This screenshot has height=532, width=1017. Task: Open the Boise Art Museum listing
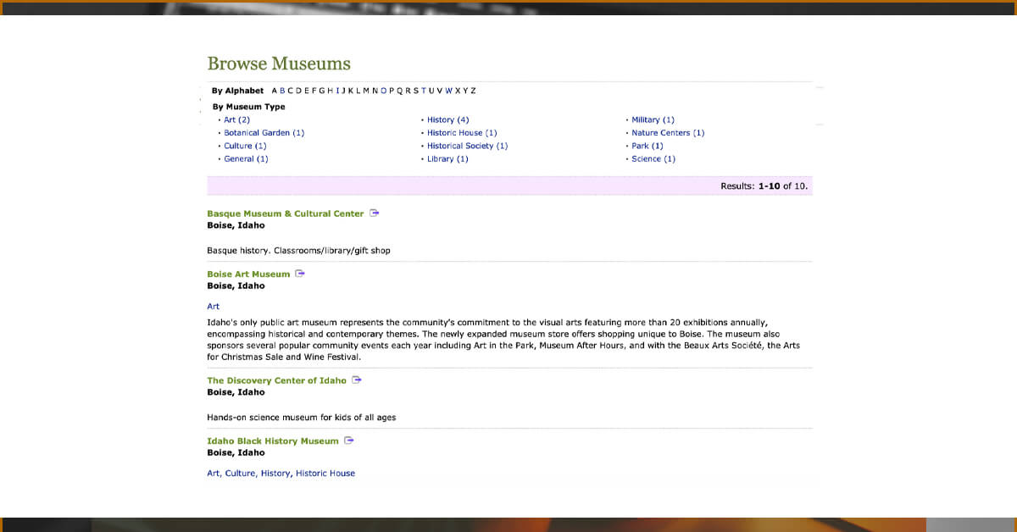point(248,274)
